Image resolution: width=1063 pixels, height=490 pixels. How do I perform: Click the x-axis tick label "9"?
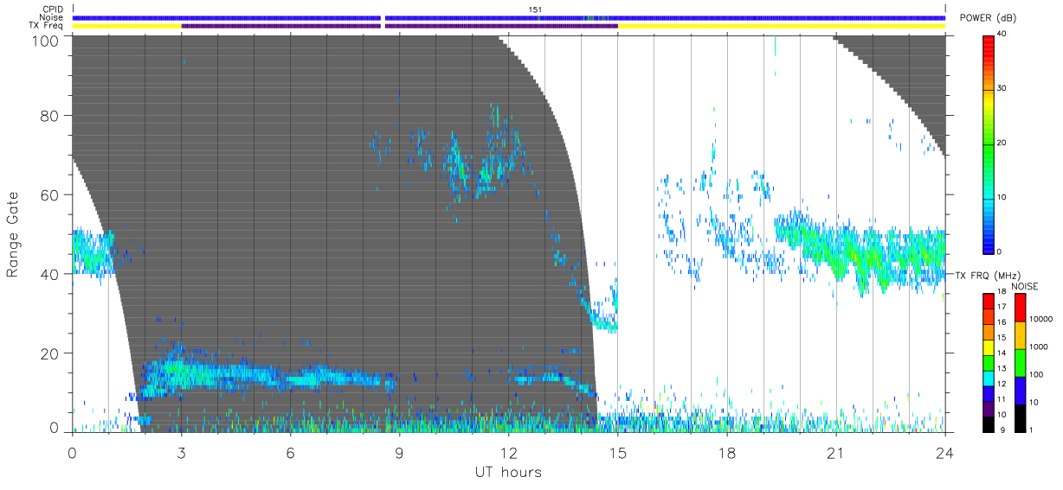point(399,454)
